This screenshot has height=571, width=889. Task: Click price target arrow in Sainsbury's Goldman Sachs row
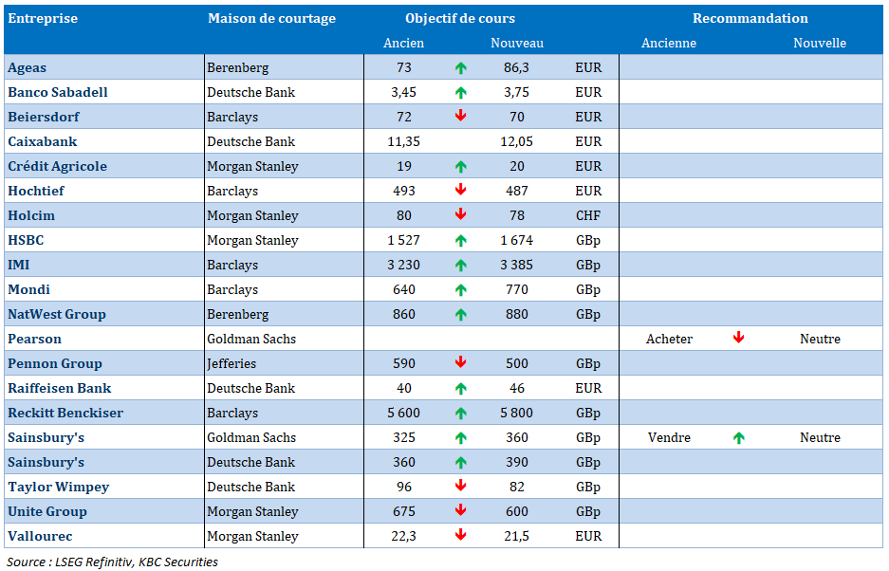click(460, 438)
